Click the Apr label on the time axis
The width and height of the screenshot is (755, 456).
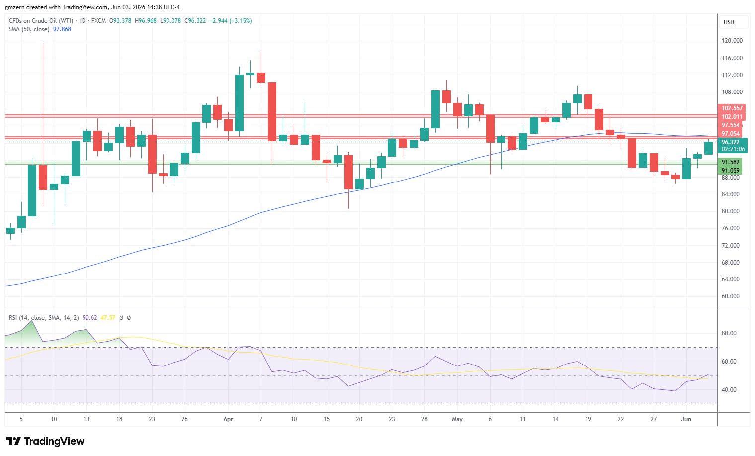click(228, 419)
